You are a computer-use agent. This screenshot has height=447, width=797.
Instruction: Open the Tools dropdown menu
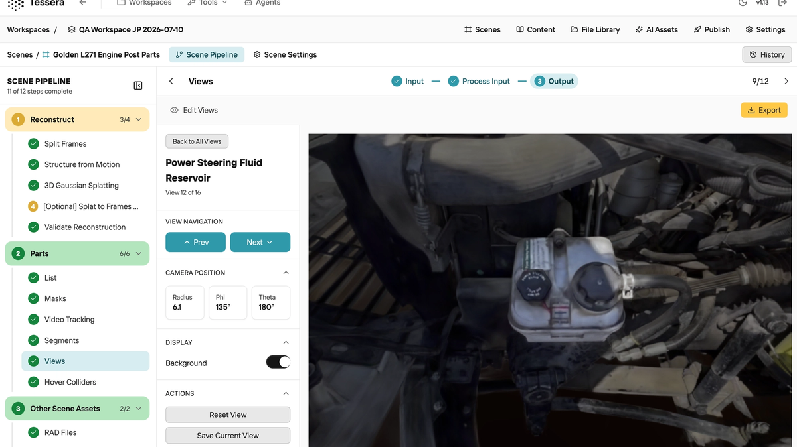coord(207,3)
